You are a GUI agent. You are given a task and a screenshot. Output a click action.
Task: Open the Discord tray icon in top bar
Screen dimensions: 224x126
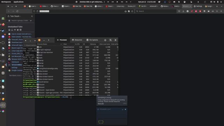(174, 2)
